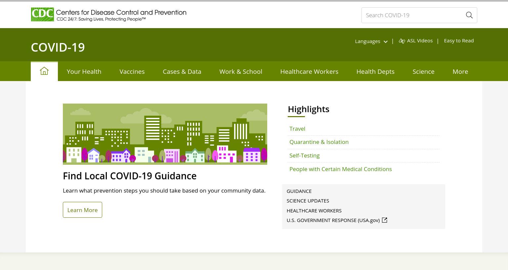The image size is (508, 270).
Task: Expand the Languages dropdown
Action: pos(371,41)
